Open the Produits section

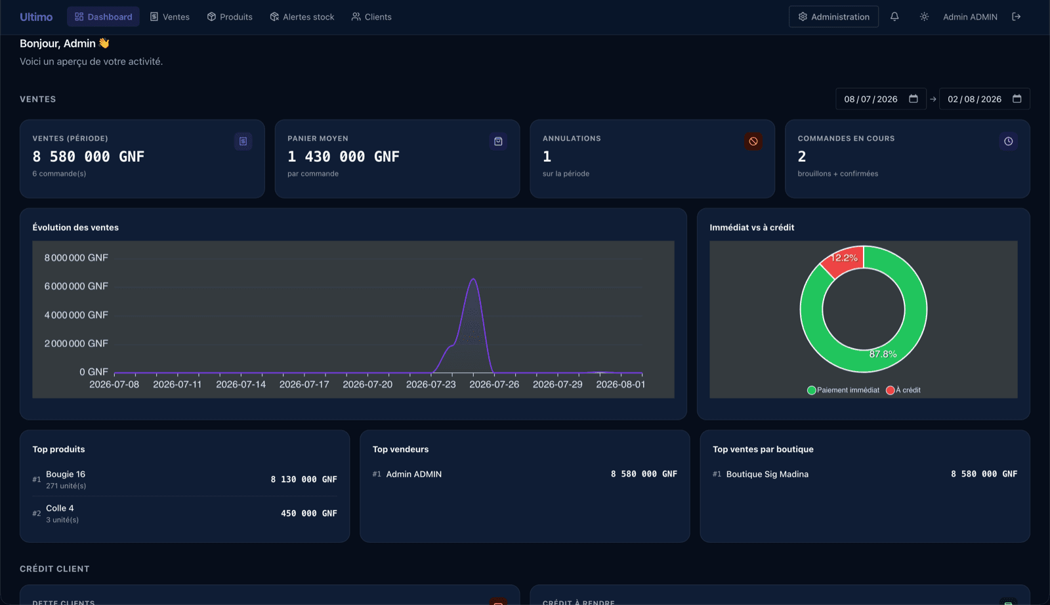coord(230,17)
